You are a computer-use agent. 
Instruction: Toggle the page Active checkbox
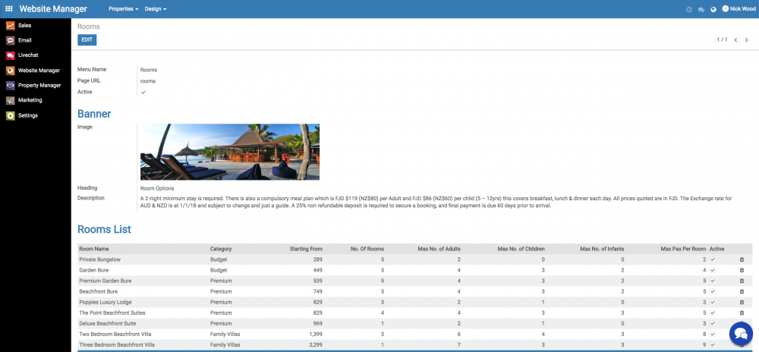point(143,93)
